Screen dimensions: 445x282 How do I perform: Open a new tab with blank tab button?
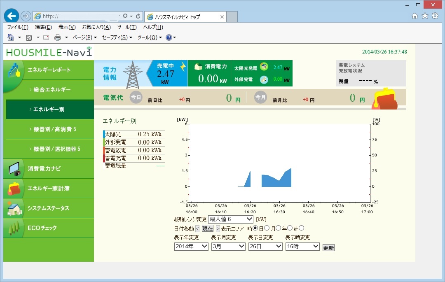232,17
